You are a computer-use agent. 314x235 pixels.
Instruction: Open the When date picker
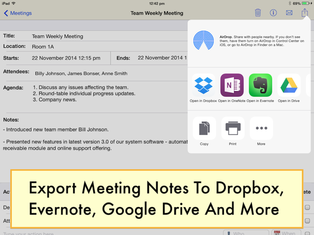tap(286, 233)
